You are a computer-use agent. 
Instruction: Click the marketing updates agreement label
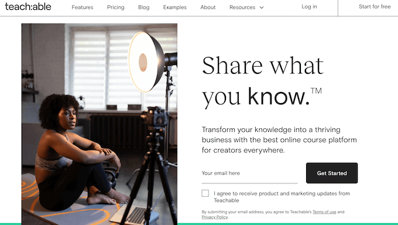pos(282,197)
